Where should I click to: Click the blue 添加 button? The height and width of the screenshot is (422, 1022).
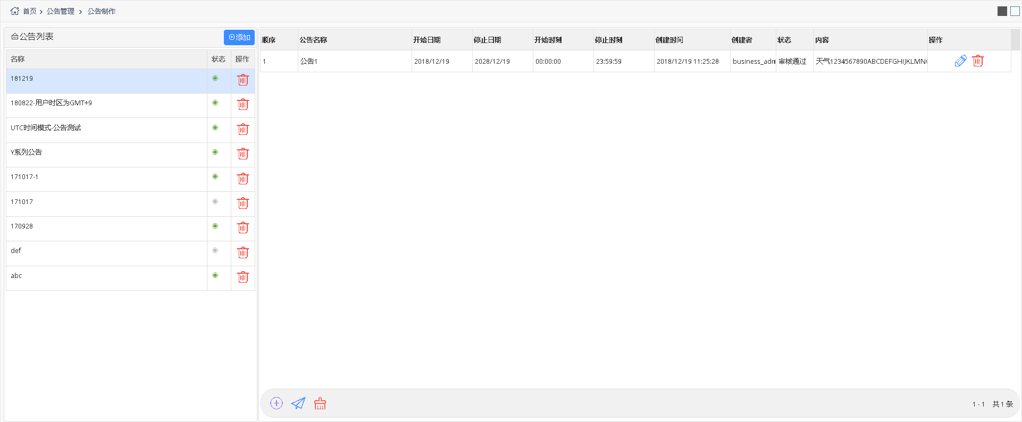(x=239, y=37)
